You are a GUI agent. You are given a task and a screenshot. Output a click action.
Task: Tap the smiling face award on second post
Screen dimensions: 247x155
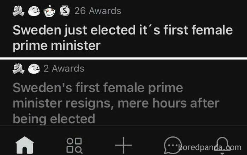33,69
